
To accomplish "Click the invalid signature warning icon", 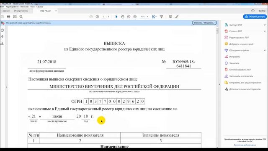I will point(3,23).
